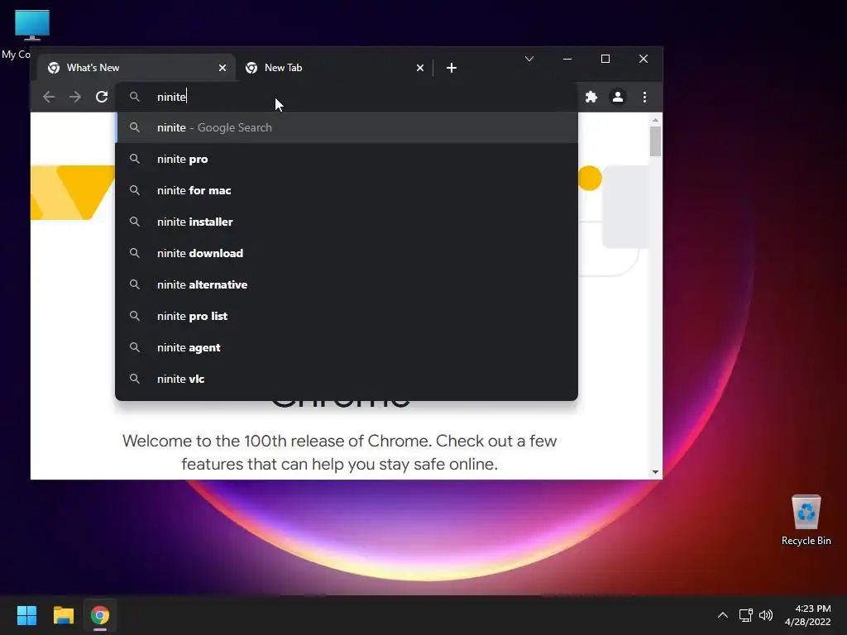Open the clock showing 4:23 PM
Image resolution: width=847 pixels, height=635 pixels.
coord(807,615)
